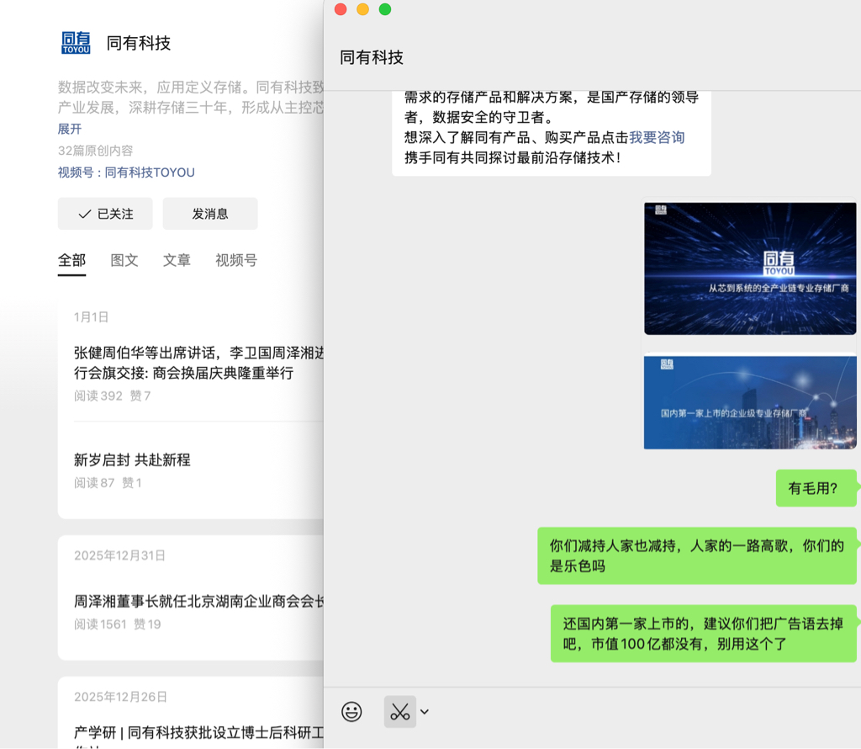Maximize chat window with green button
This screenshot has width=861, height=749.
click(385, 9)
